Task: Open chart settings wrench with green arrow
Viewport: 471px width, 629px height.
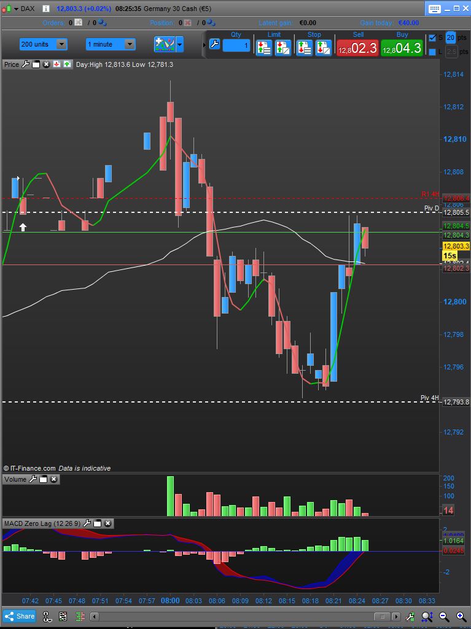Action: (x=410, y=617)
